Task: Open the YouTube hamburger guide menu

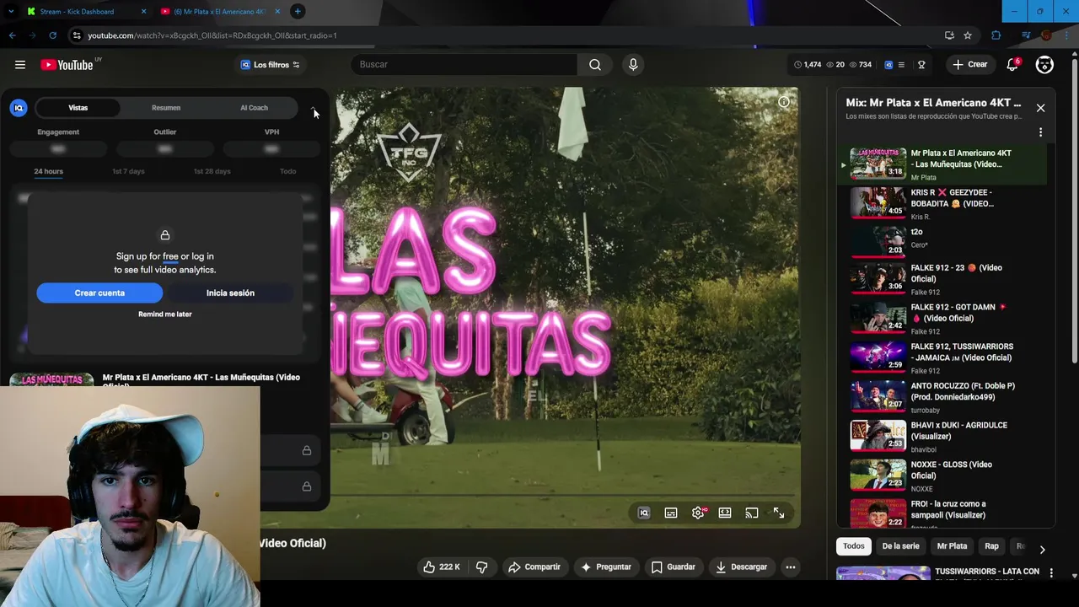Action: [20, 65]
